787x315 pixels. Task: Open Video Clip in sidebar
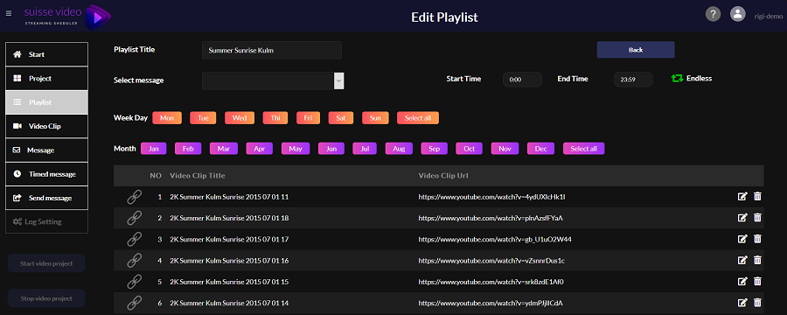[x=46, y=126]
